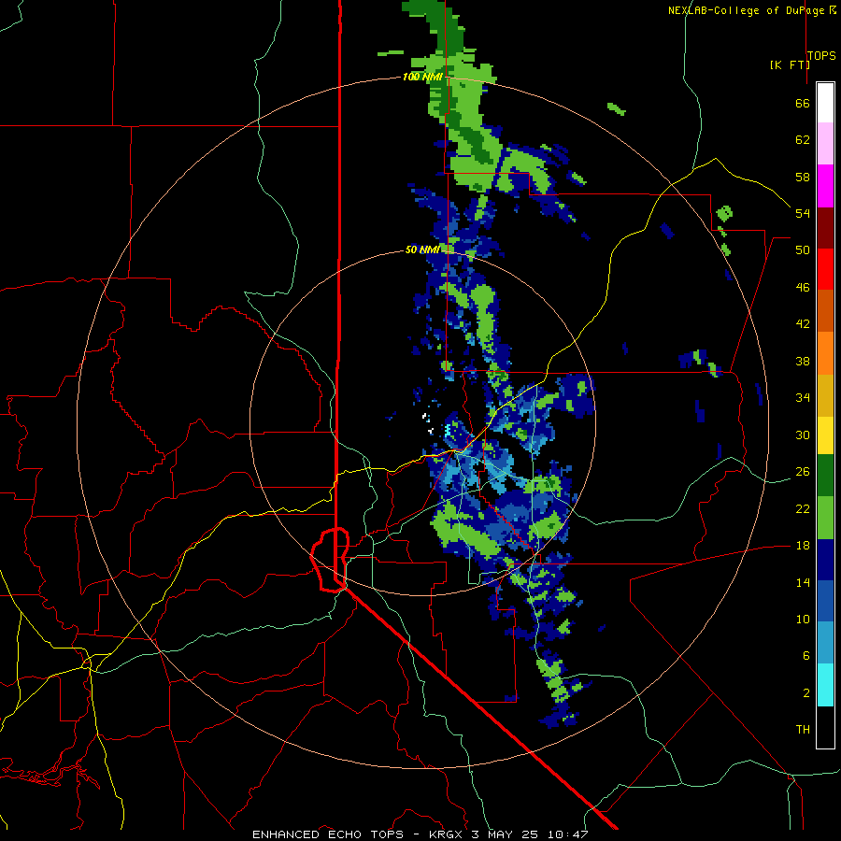Select the dark red (maroon) legend swatch
Viewport: 841px width, 841px height.
click(825, 227)
